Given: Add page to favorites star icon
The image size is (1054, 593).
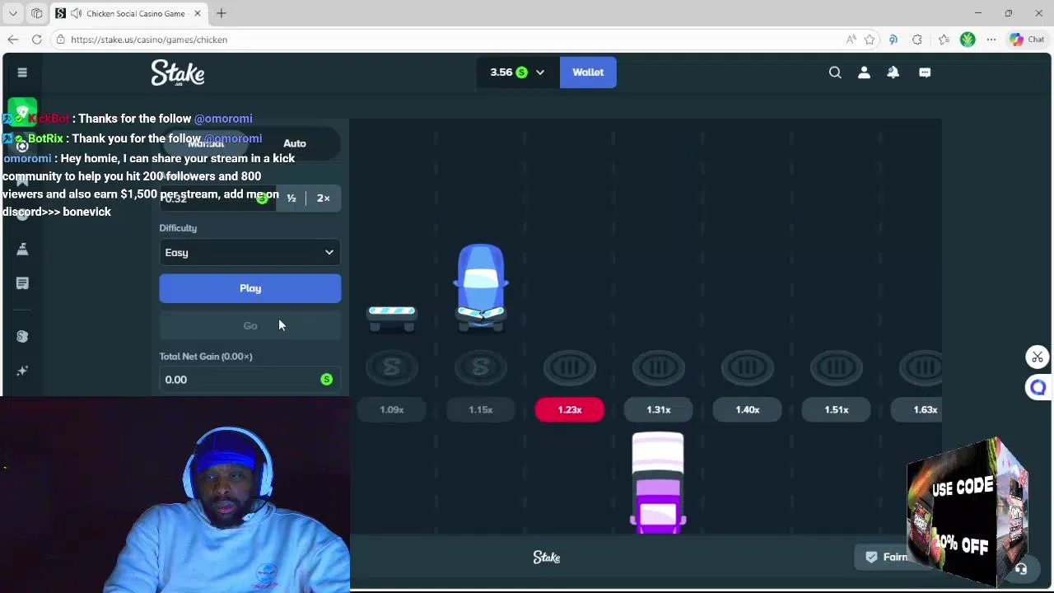Looking at the screenshot, I should point(870,40).
